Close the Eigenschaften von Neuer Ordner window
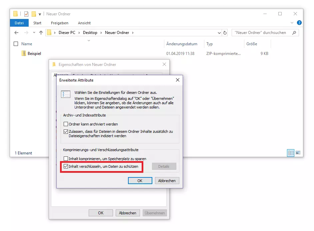The width and height of the screenshot is (314, 231). tap(164, 64)
